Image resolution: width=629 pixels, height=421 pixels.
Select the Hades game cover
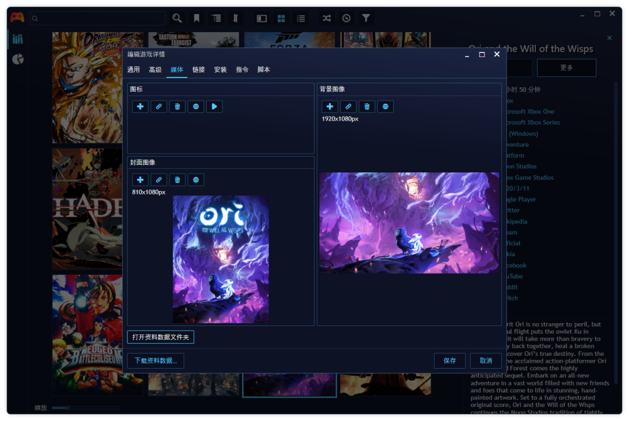(x=87, y=209)
